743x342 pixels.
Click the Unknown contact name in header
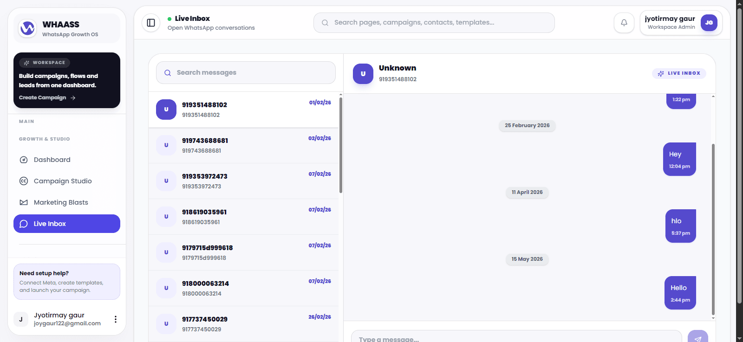coord(398,68)
